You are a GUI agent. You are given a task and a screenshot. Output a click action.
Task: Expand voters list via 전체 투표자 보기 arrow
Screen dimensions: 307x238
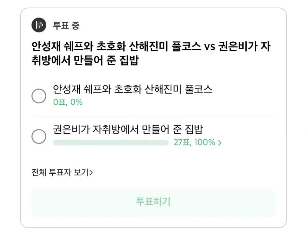click(x=91, y=173)
